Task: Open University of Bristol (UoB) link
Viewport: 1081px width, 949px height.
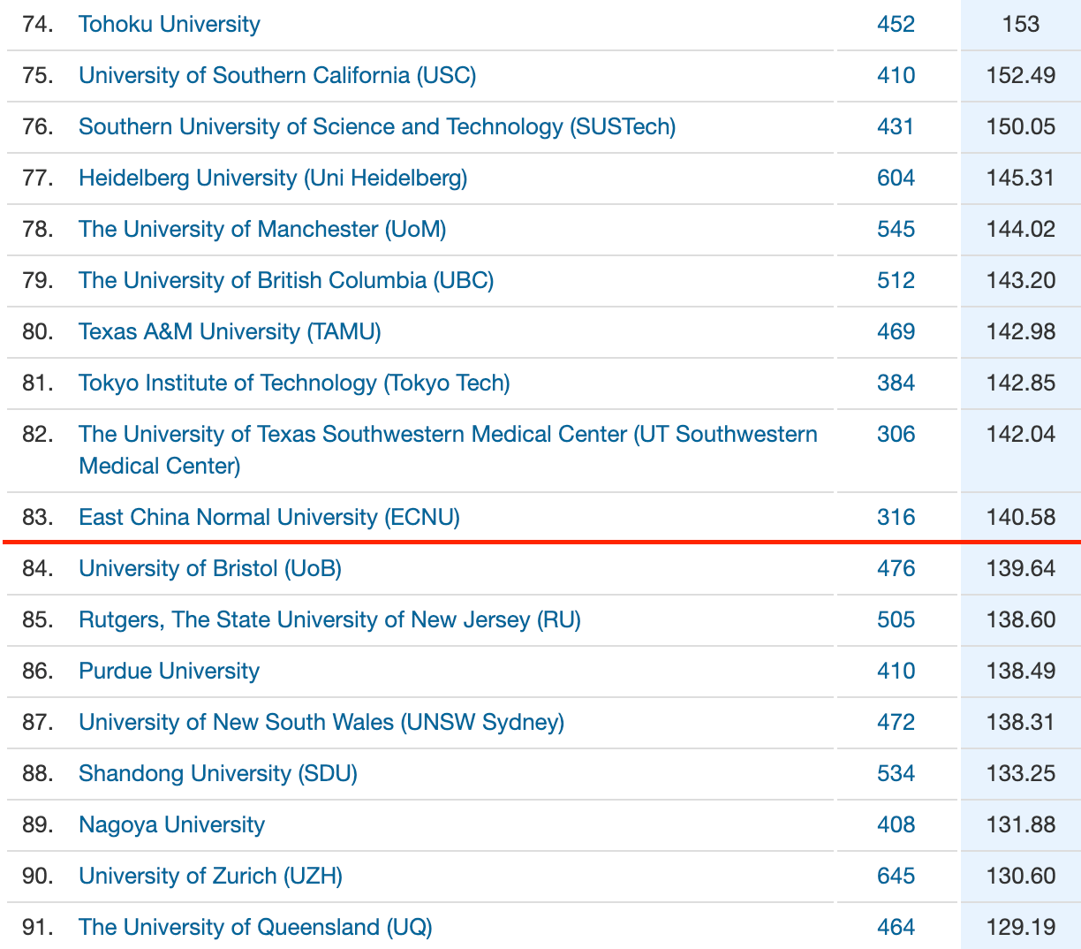Action: (210, 568)
